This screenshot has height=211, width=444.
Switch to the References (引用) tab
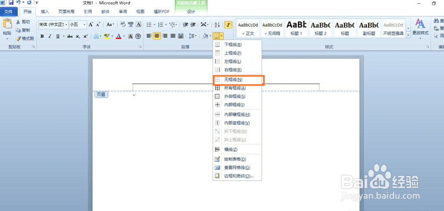click(88, 12)
